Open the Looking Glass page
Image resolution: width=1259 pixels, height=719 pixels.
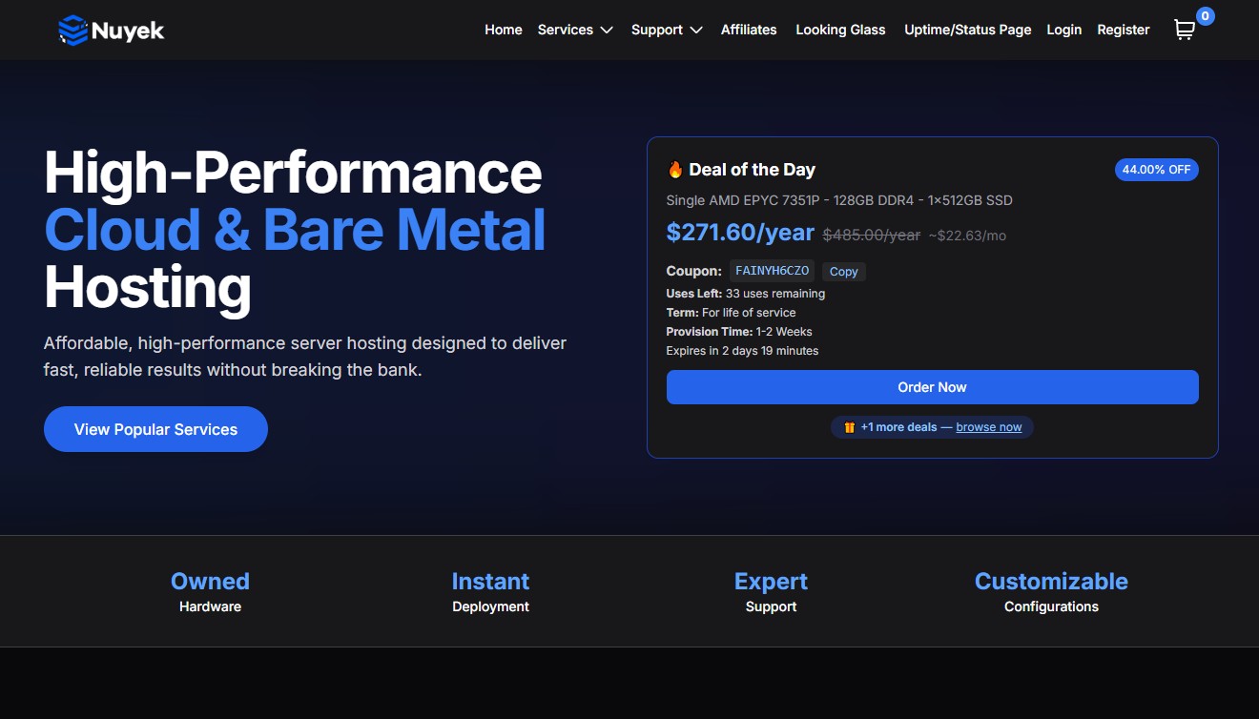tap(840, 30)
